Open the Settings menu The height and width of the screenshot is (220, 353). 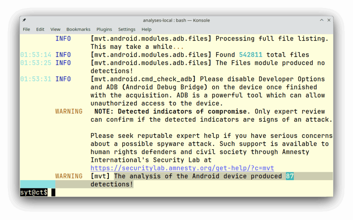click(x=127, y=29)
